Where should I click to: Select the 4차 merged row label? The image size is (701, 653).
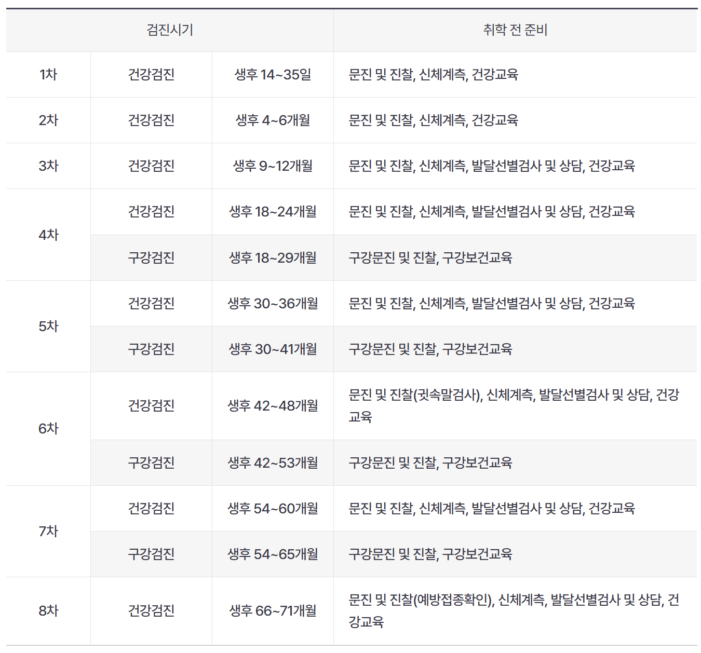pyautogui.click(x=48, y=235)
